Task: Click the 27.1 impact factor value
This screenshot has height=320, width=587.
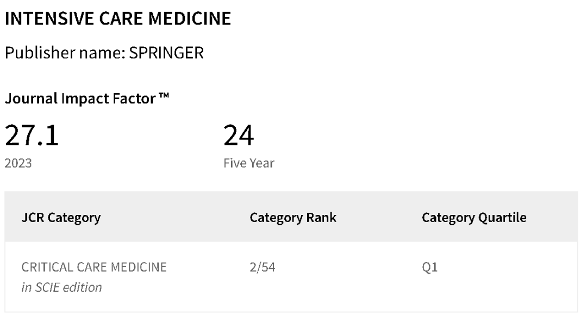Action: [32, 135]
